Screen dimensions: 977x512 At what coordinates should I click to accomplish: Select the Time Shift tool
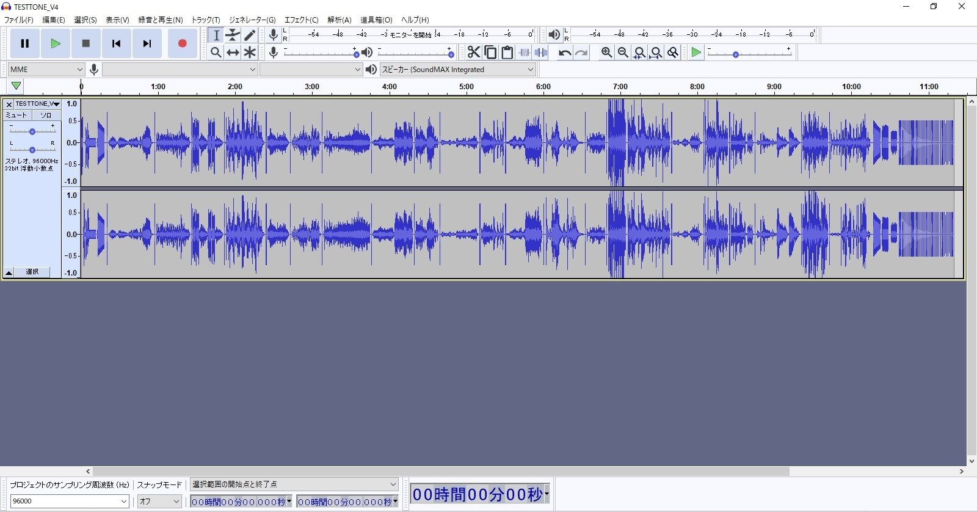point(233,53)
